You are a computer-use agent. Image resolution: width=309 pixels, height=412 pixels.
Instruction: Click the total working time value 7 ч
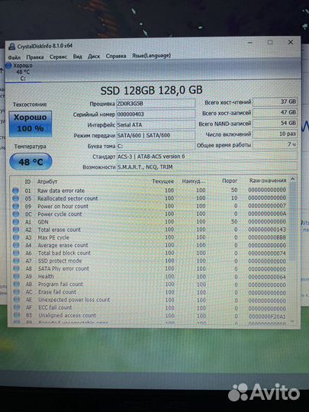[275, 144]
